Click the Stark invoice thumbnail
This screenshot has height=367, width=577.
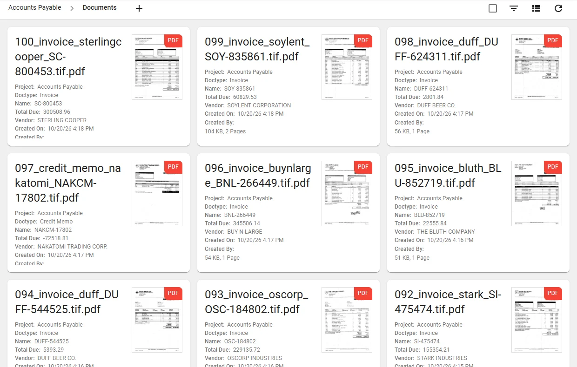coord(537,320)
